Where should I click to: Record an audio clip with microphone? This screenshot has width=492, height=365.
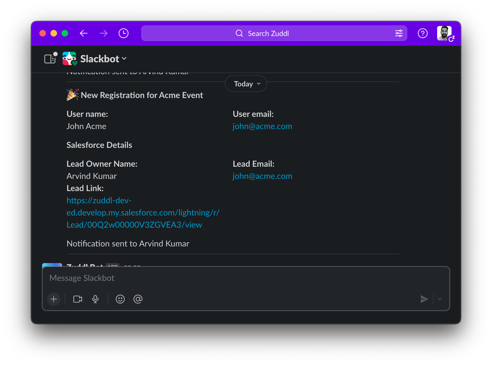pos(95,299)
